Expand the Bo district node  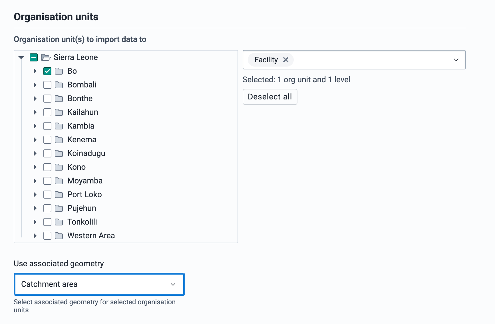click(35, 71)
